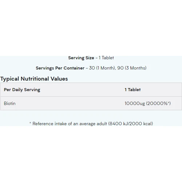The width and height of the screenshot is (182, 182).
Task: Click the word "Values" in the heading
Action: pos(59,79)
